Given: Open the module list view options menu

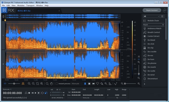Looking at the screenshot, I should (x=162, y=16).
